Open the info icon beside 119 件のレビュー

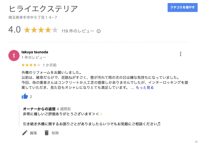tap(99, 31)
